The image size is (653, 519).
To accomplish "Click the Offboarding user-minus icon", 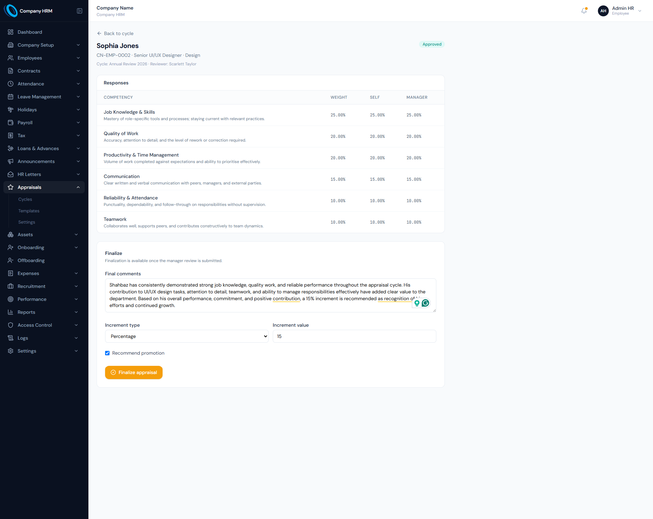I will coord(11,260).
